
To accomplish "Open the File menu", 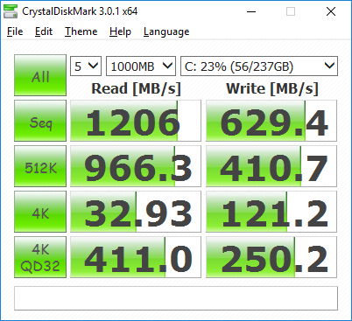I will 15,31.
